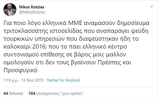The image size is (158, 100).
Task: Click the word ΜΜΕ in the tweet
Action: coord(75,23)
